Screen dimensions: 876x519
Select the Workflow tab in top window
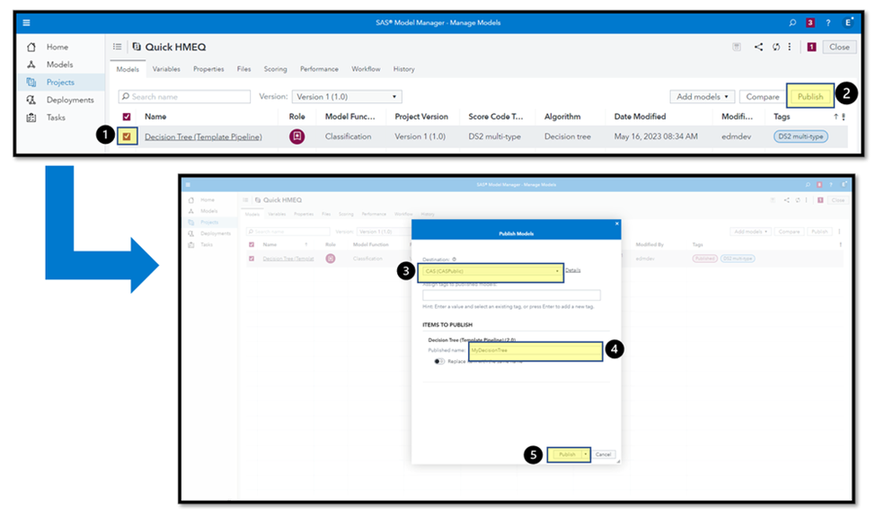tap(366, 69)
